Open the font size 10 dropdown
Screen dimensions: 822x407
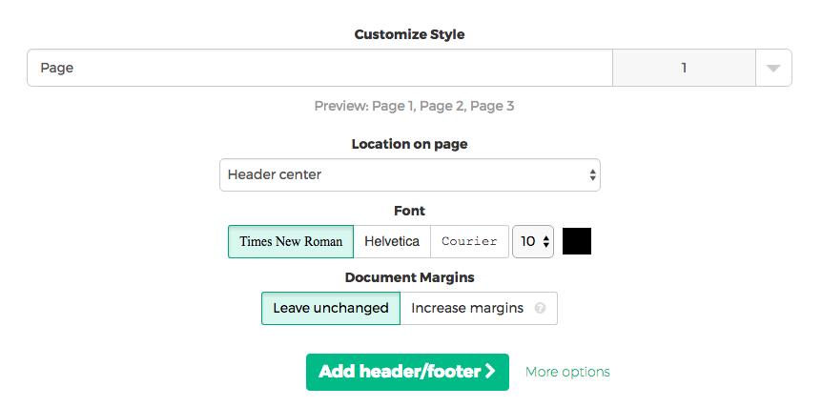point(534,242)
